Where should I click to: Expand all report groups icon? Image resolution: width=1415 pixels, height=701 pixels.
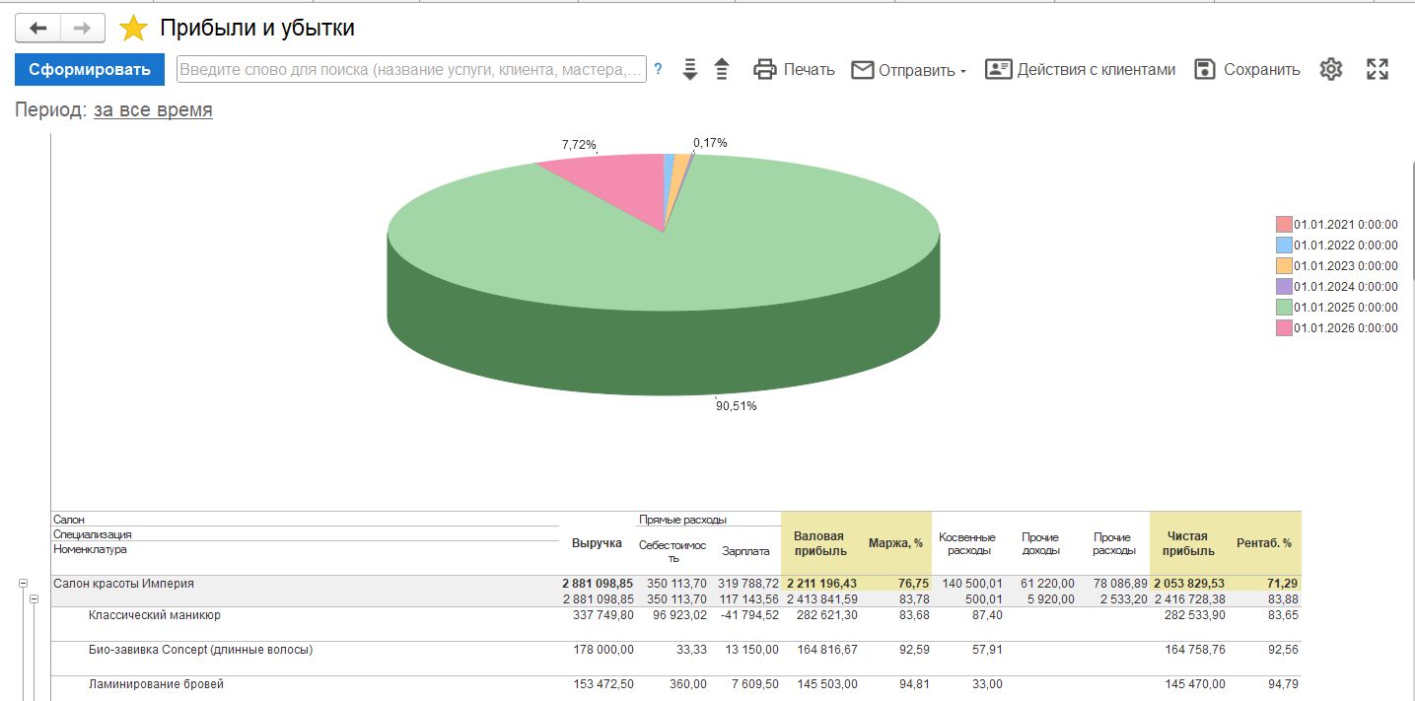[x=690, y=69]
